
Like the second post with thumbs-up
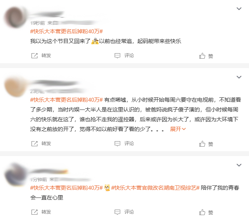[202, 144]
